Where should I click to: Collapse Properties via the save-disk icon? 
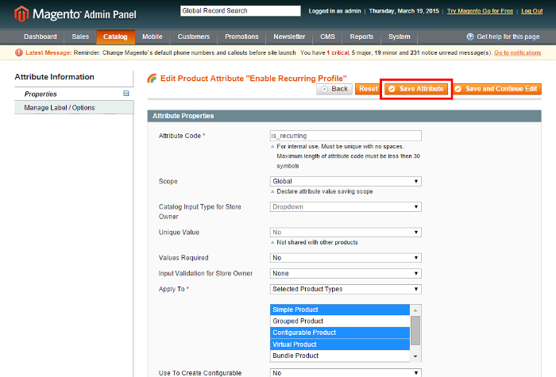[x=125, y=94]
